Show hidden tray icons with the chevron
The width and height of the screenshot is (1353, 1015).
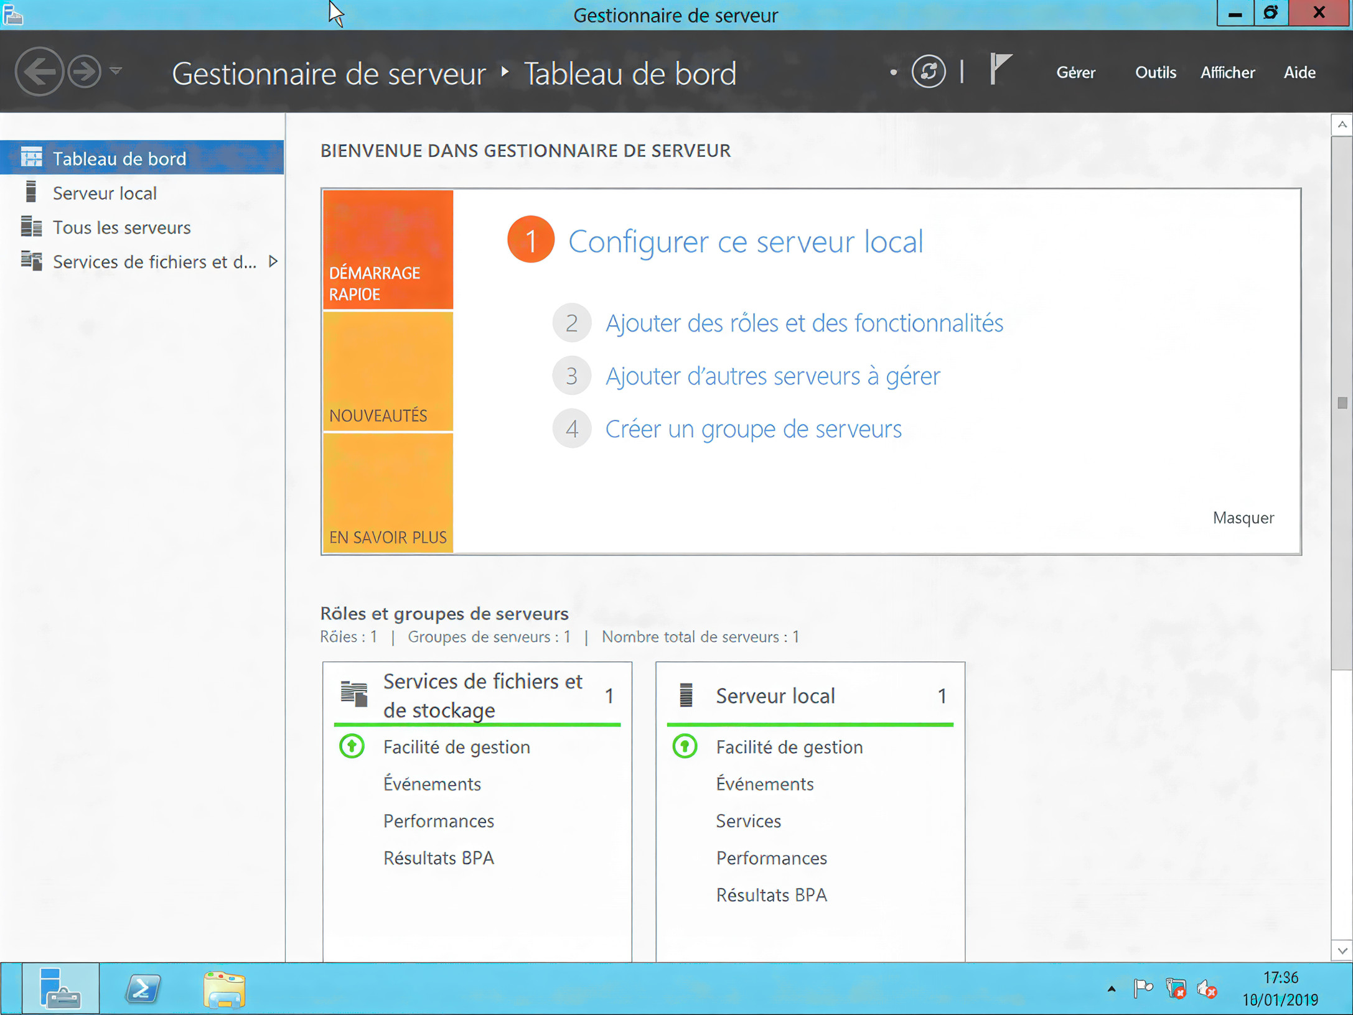point(1112,988)
